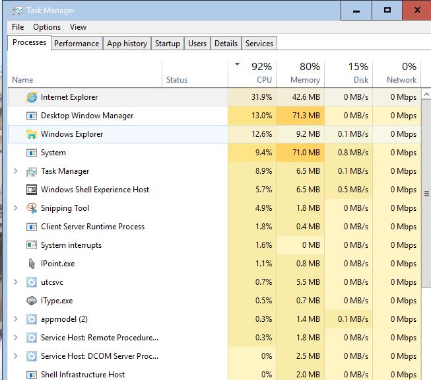Click the Windows Explorer folder icon
This screenshot has height=380, width=431.
tap(32, 134)
